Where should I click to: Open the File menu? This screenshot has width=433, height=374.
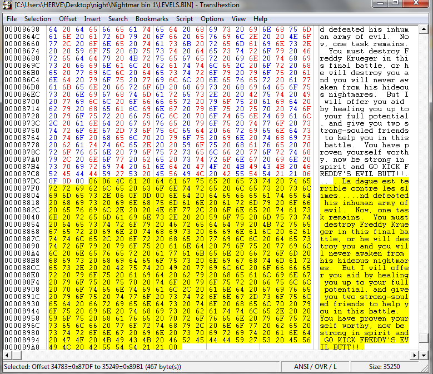(12, 19)
